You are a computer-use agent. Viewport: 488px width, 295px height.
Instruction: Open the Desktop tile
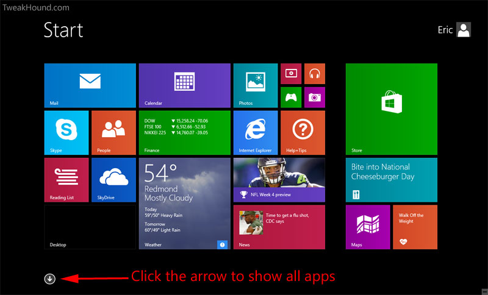90,227
